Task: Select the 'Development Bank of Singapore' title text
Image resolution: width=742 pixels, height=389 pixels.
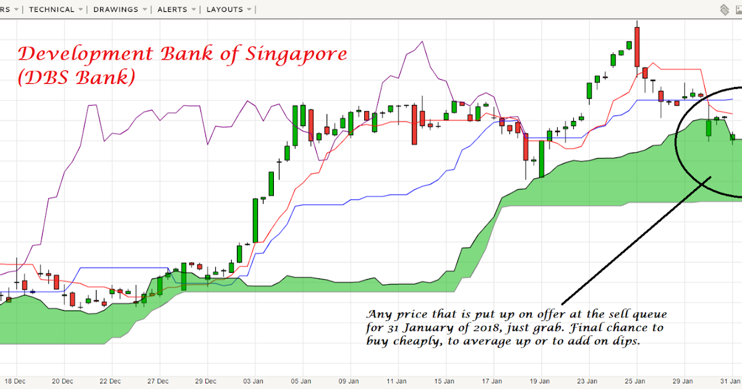Action: click(182, 54)
